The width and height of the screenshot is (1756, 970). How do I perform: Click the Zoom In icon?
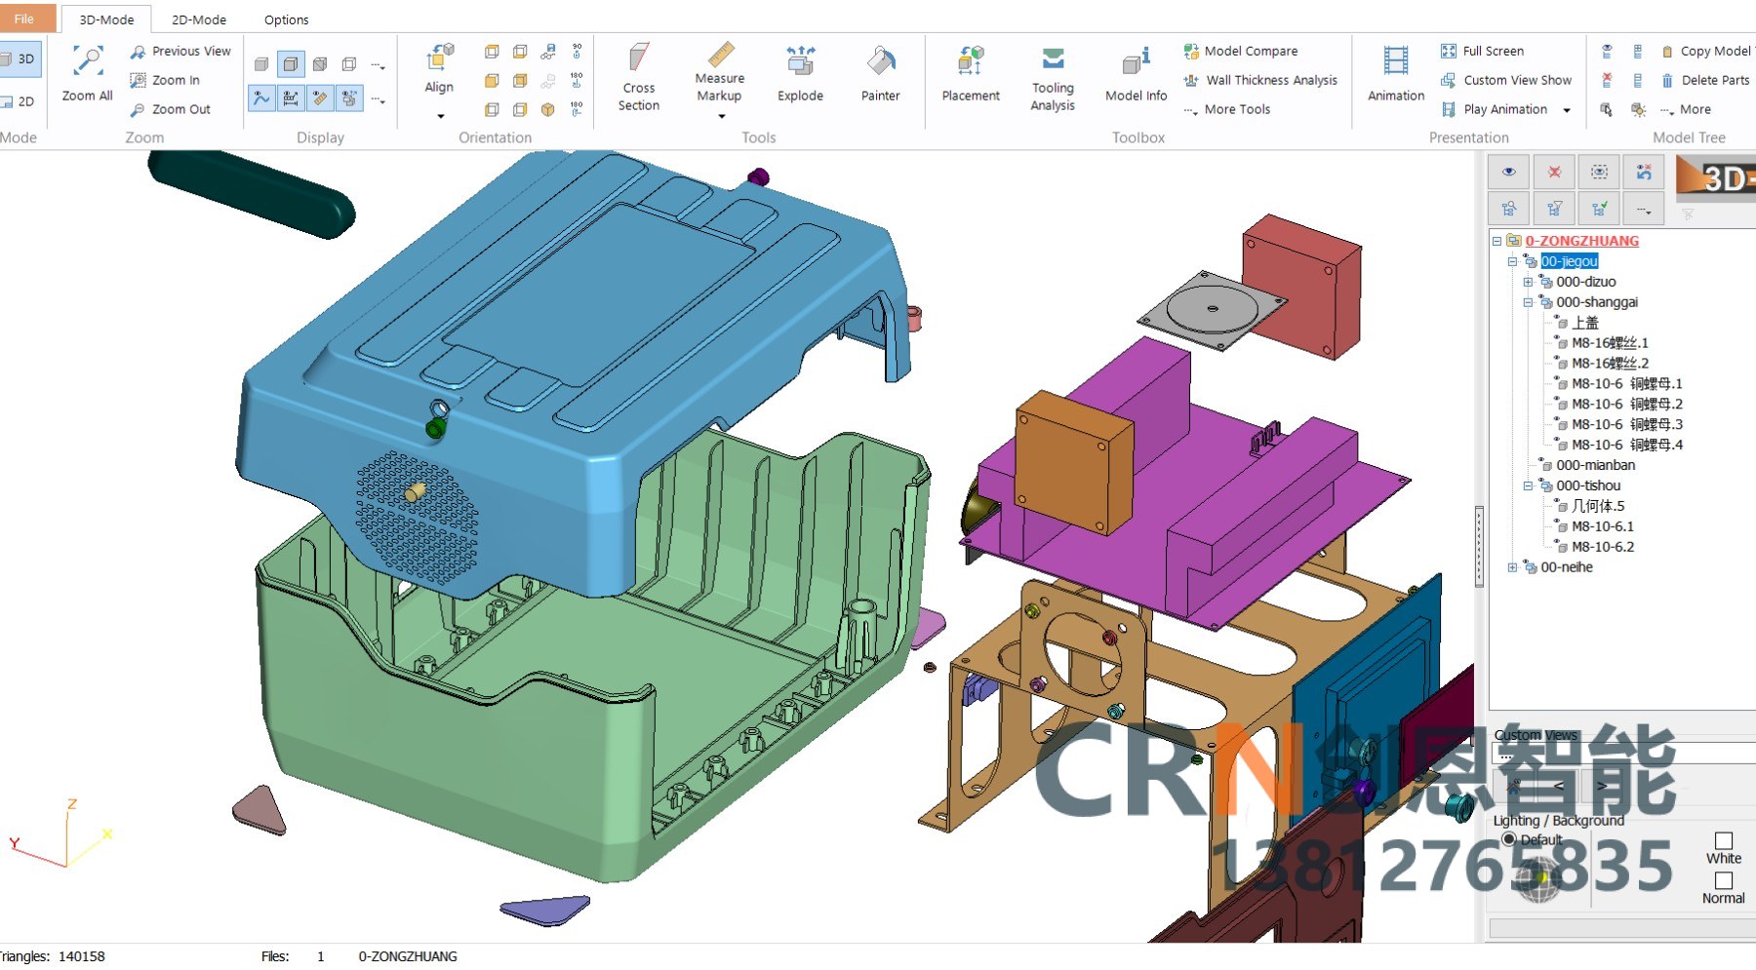coord(139,80)
